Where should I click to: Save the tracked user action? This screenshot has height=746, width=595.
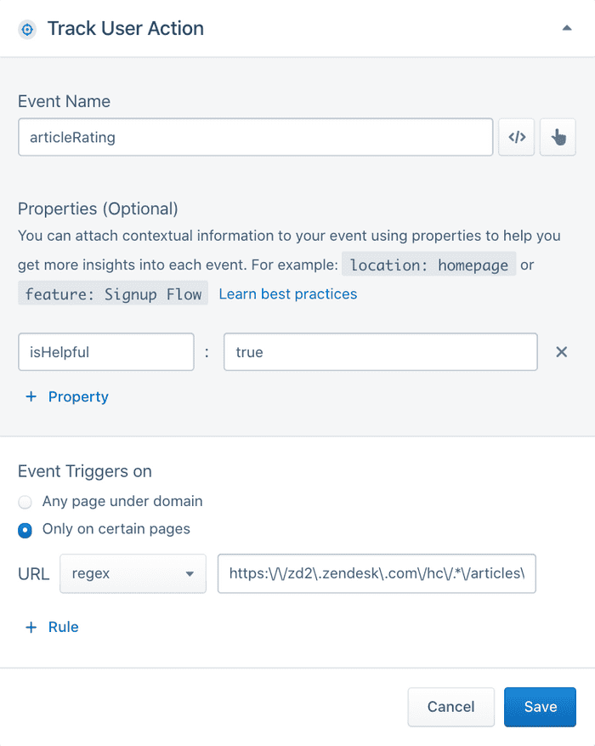541,707
